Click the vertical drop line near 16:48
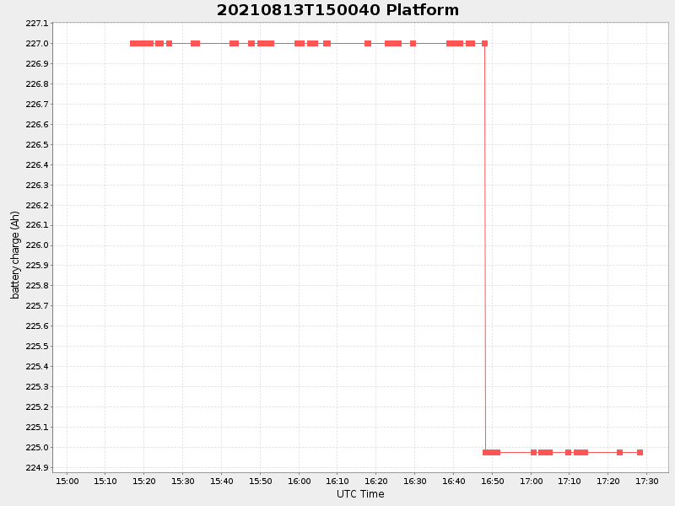This screenshot has width=675, height=506. (485, 248)
